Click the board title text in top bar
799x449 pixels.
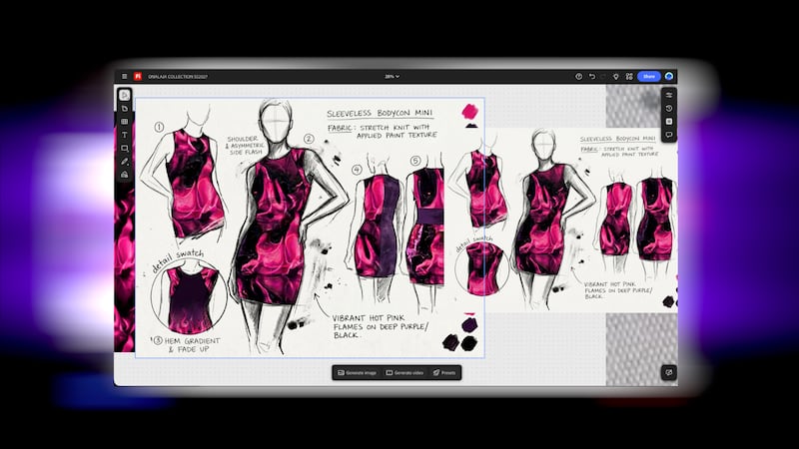pos(178,77)
